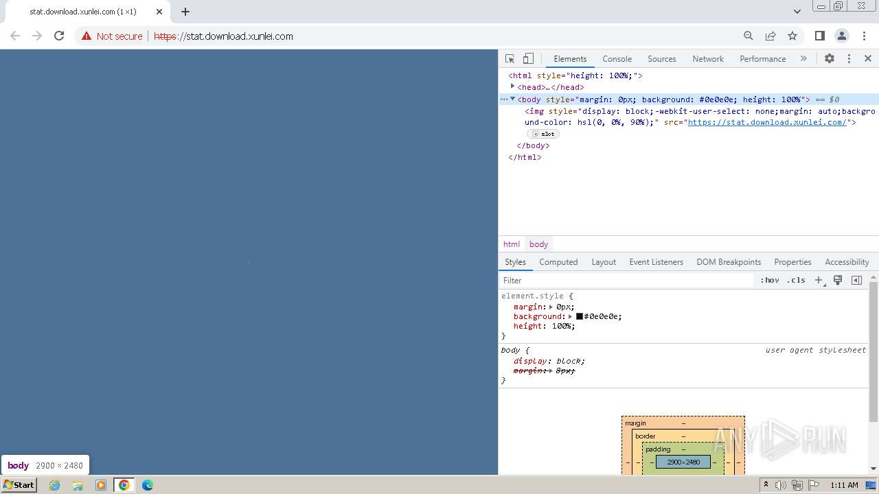This screenshot has height=494, width=879.
Task: Click the address bar URL
Action: click(223, 36)
